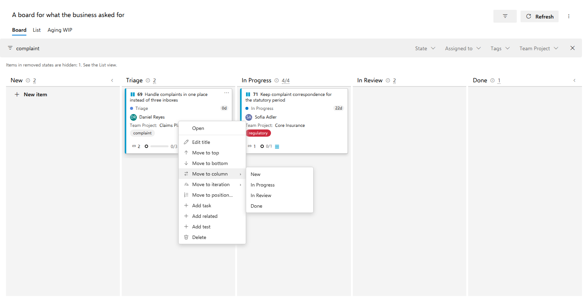Switch to the Board tab
This screenshot has width=588, height=302.
point(19,30)
